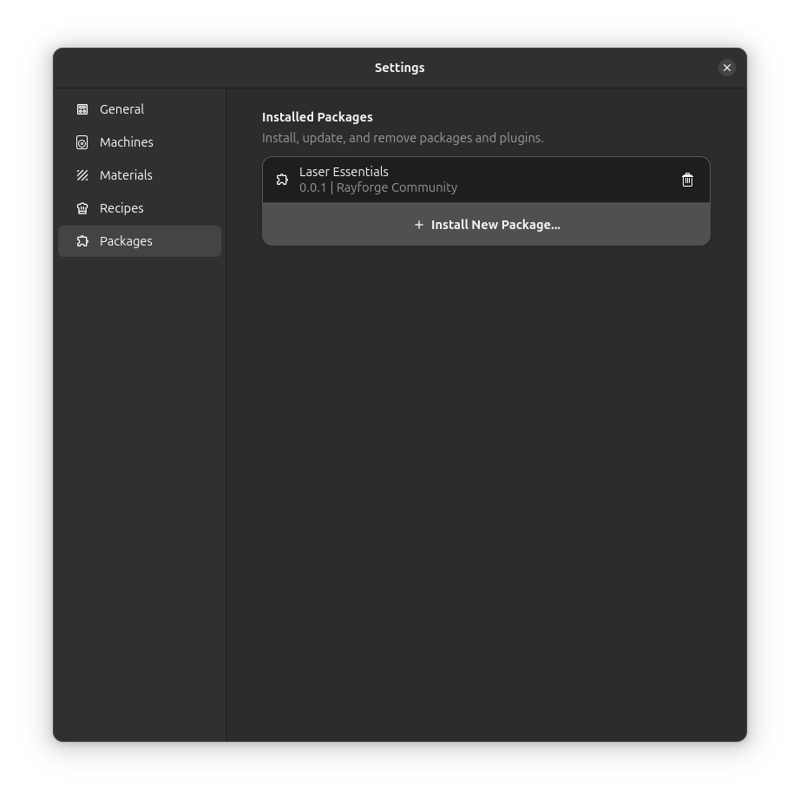Click the Packages puzzle icon in sidebar
This screenshot has width=800, height=800.
pos(82,241)
